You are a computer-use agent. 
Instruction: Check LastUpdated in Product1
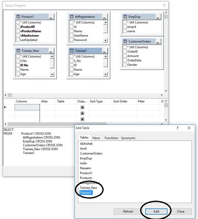pos(18,40)
